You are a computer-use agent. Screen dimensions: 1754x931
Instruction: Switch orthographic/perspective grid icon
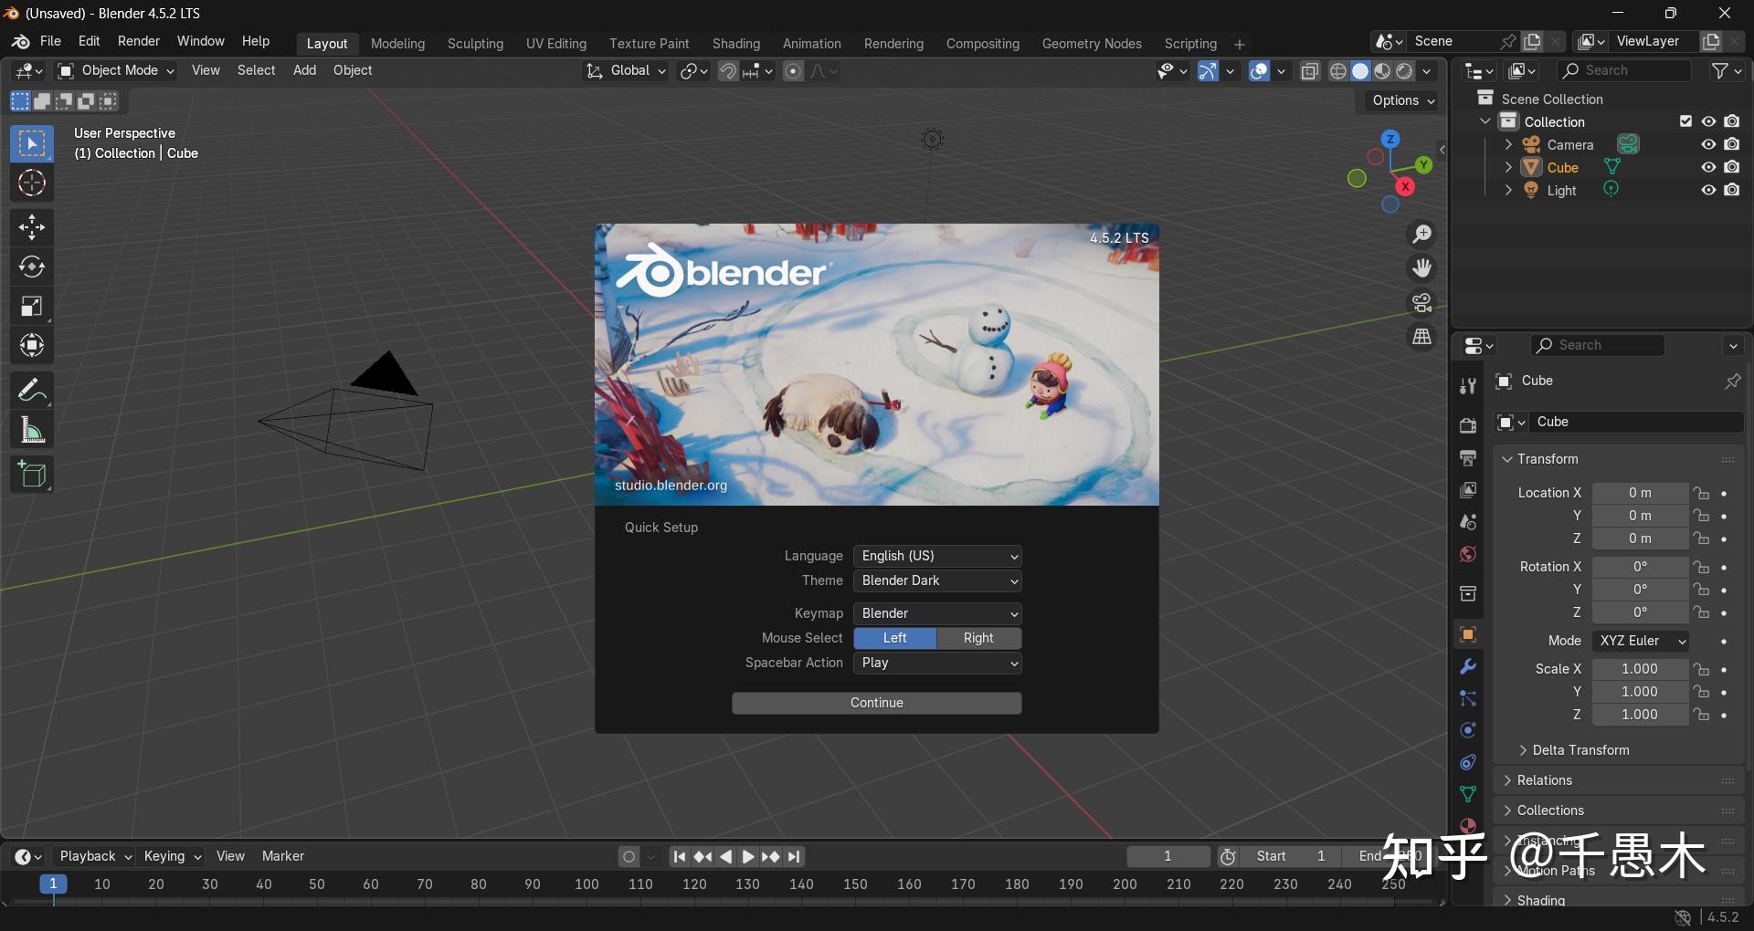point(1422,337)
